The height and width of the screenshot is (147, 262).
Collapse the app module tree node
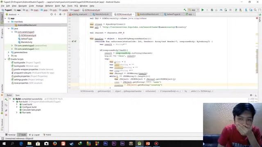pyautogui.click(x=5, y=18)
